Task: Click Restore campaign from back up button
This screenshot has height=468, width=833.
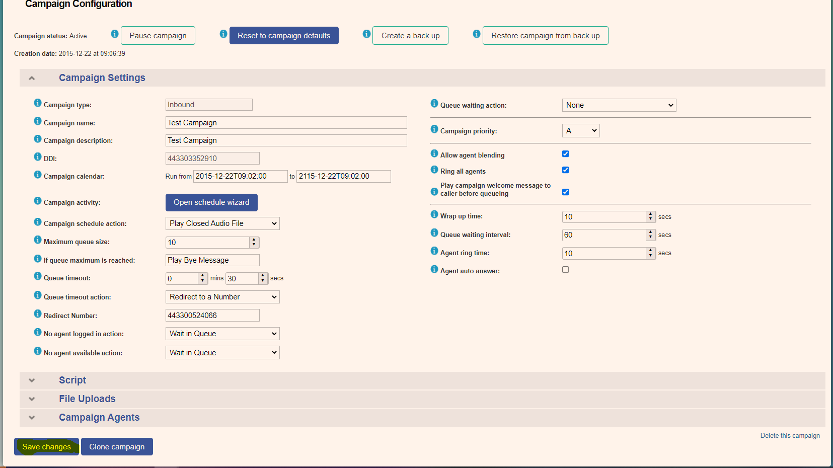Action: point(546,36)
